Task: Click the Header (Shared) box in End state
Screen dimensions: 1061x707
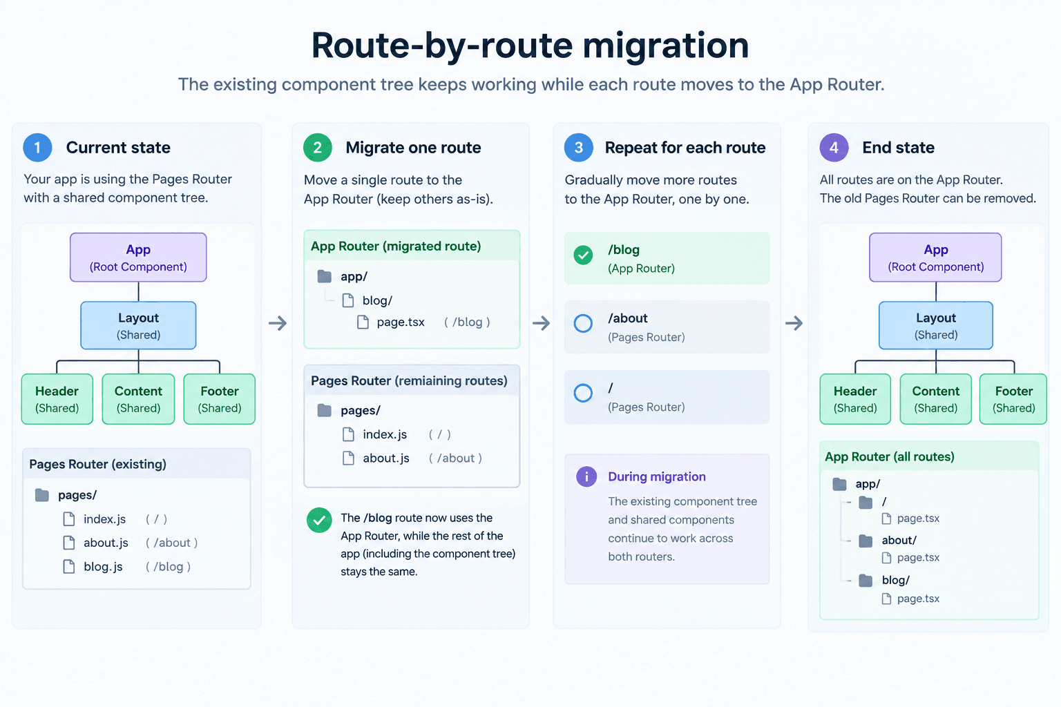Action: [855, 399]
